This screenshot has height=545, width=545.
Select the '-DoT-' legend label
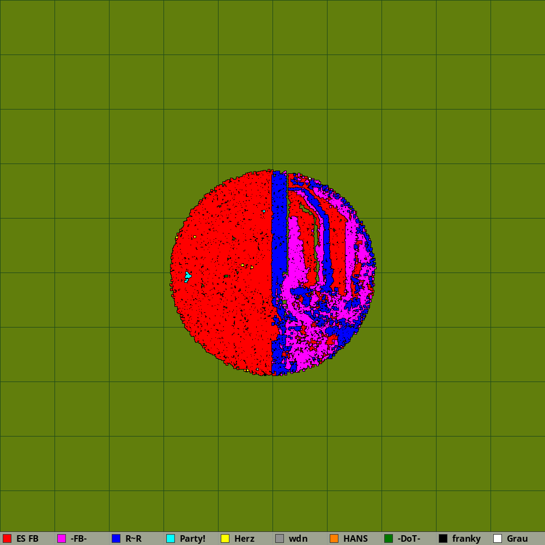pyautogui.click(x=409, y=539)
